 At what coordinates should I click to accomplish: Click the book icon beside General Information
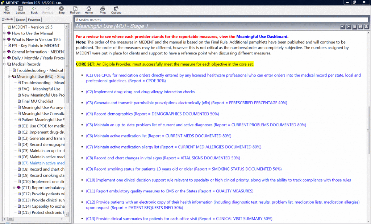(9, 52)
